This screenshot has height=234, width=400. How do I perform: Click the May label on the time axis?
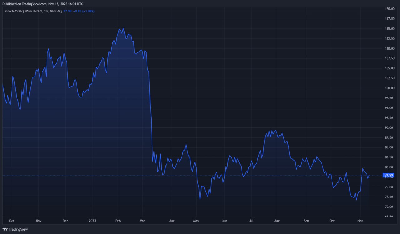coord(196,221)
